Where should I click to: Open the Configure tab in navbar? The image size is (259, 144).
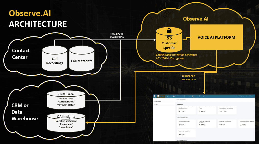202,96
